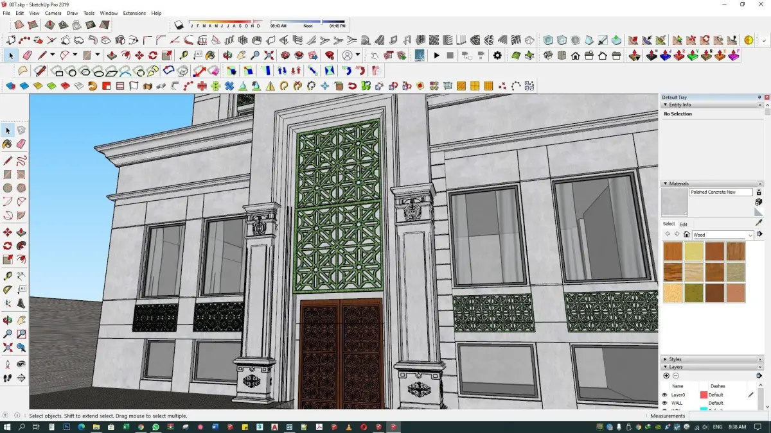Activate the Orbit tool in top toolbar
The width and height of the screenshot is (771, 433).
(x=227, y=55)
